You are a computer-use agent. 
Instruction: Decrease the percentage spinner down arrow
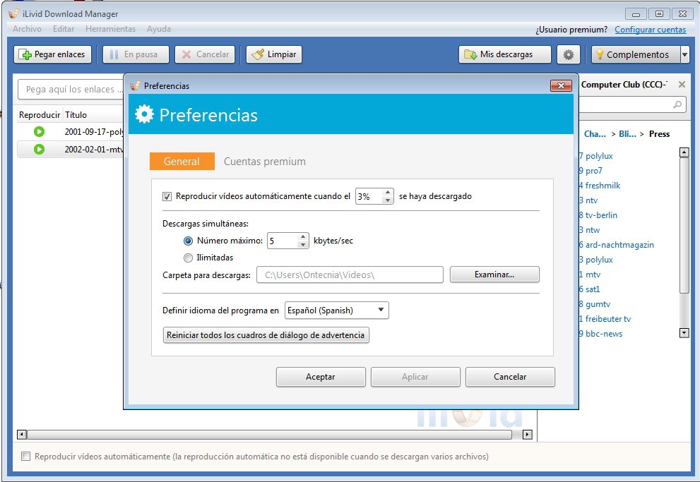388,200
